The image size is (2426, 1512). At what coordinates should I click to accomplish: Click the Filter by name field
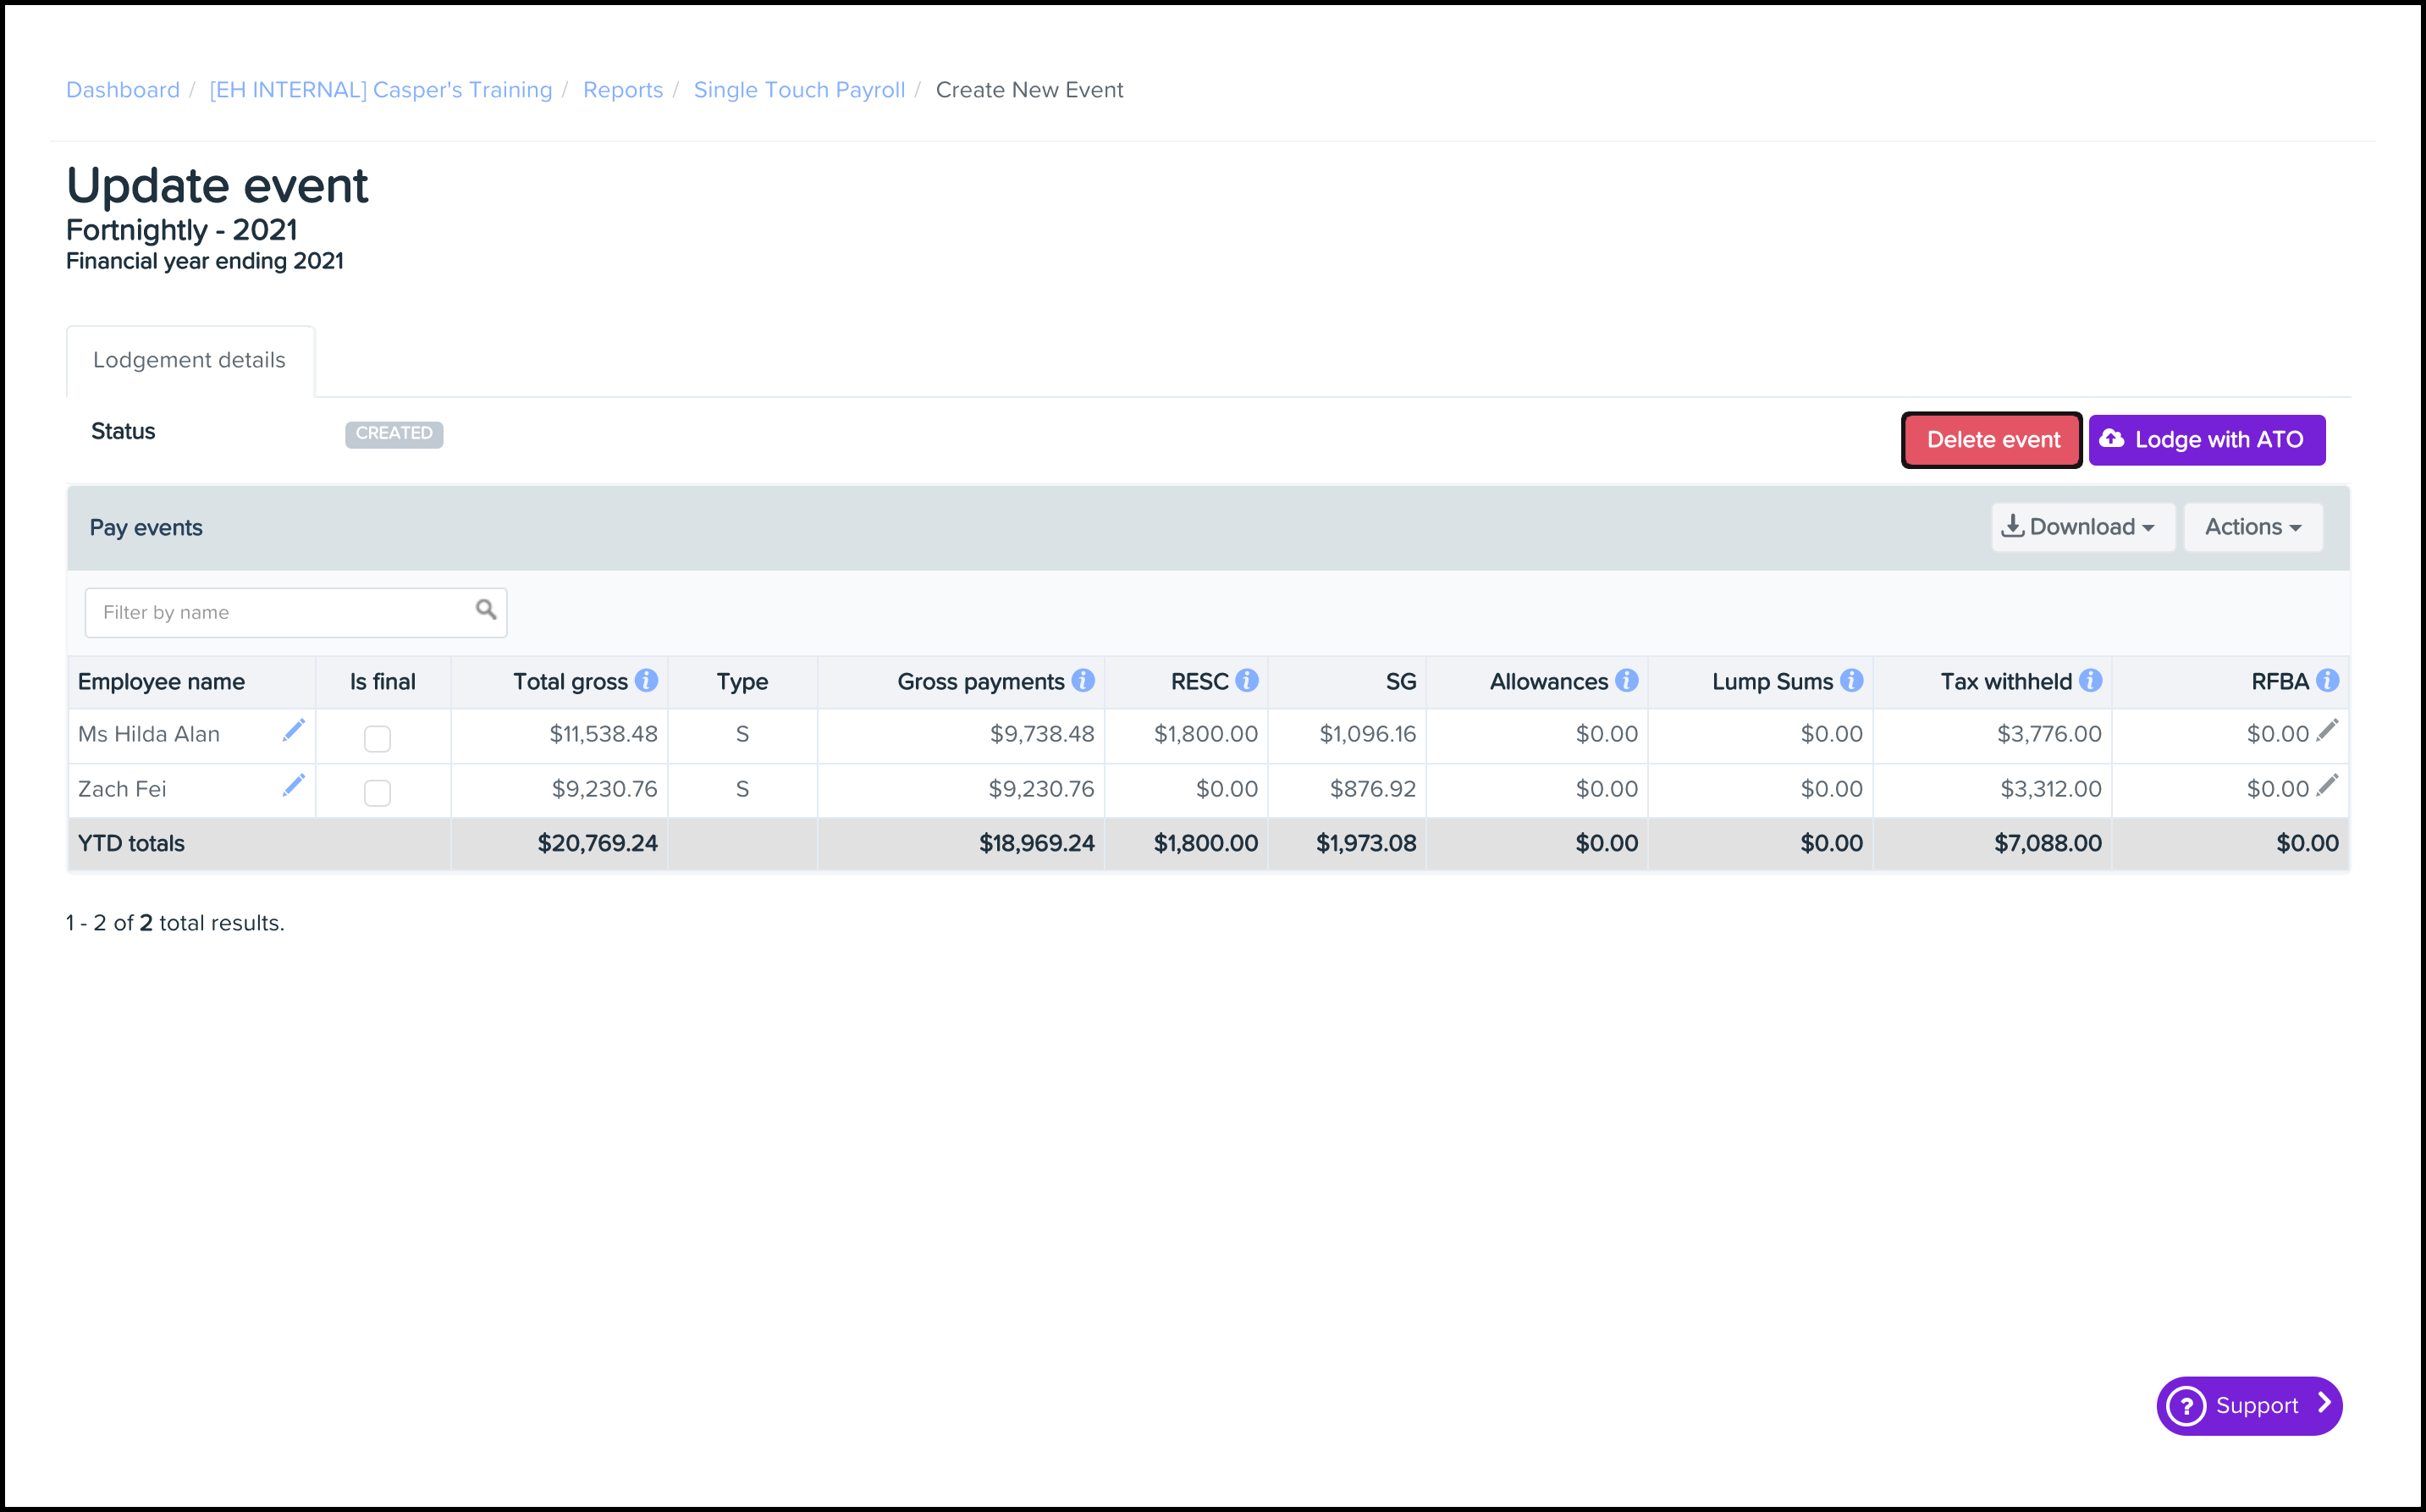click(x=280, y=612)
